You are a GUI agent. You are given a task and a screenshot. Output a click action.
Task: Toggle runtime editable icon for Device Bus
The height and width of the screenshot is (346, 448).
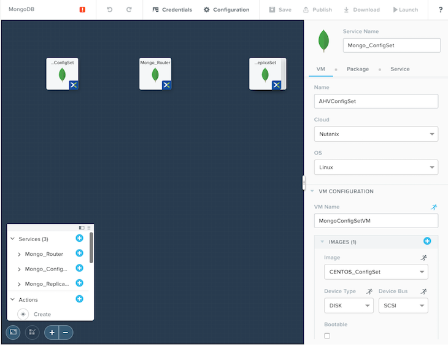coord(423,291)
